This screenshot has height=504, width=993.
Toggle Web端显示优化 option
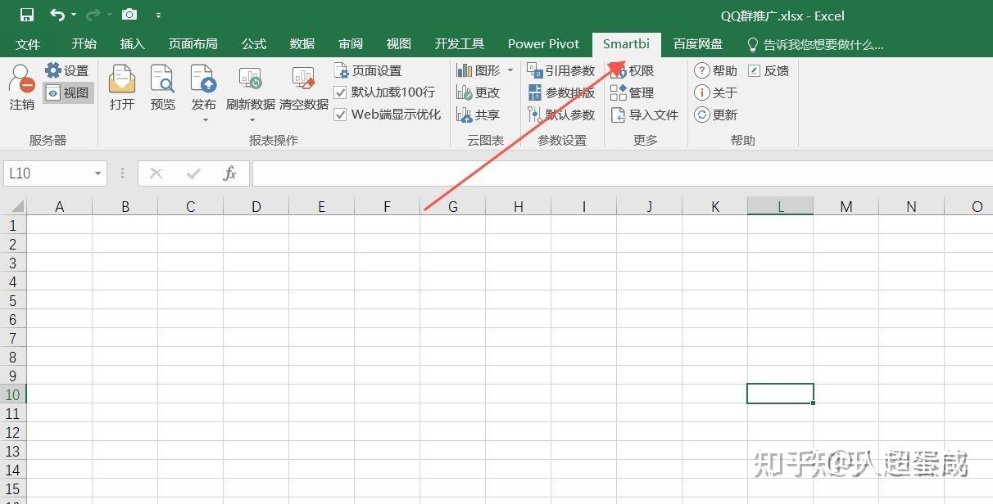(340, 115)
